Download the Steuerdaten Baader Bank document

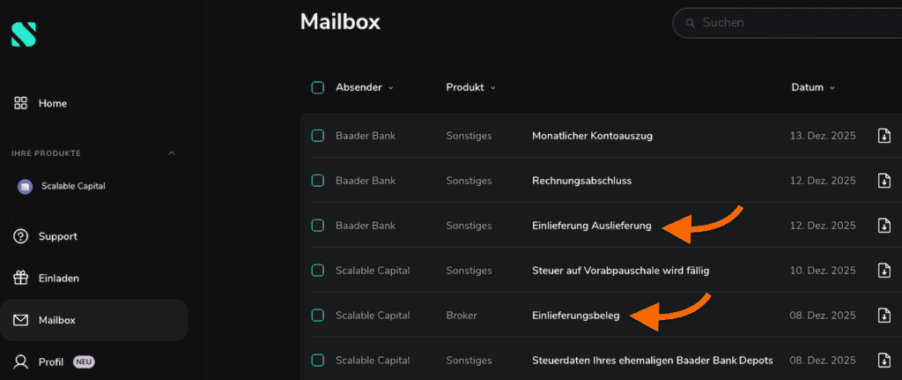(884, 361)
